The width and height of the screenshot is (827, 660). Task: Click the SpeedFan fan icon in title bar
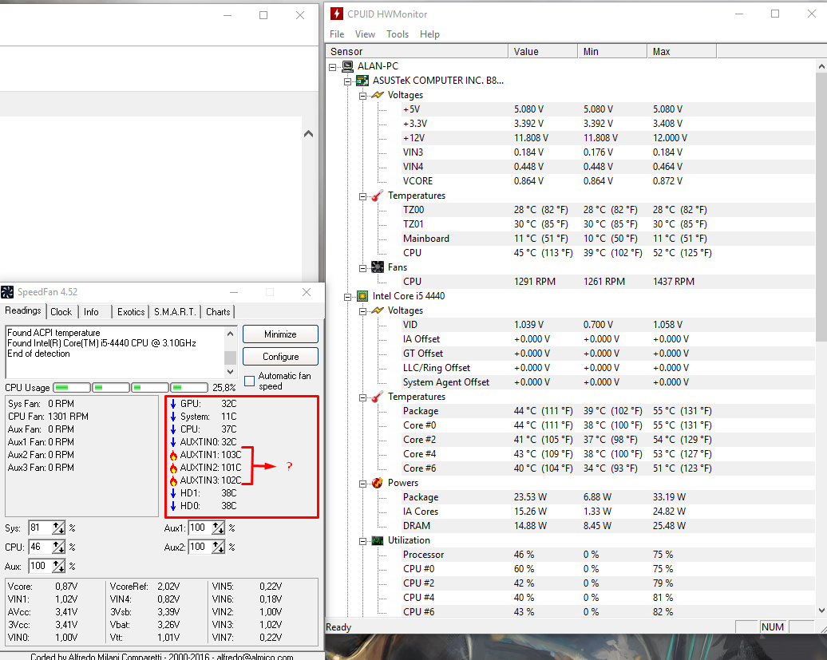click(x=7, y=293)
